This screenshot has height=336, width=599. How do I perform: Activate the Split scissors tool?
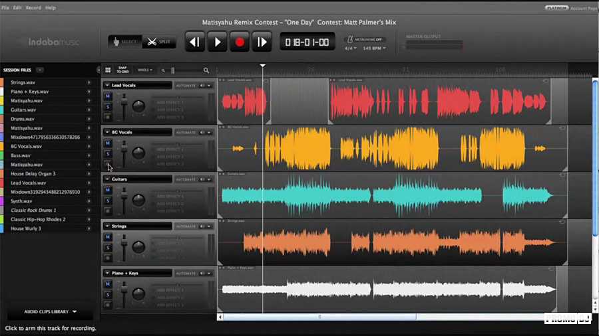pyautogui.click(x=159, y=42)
